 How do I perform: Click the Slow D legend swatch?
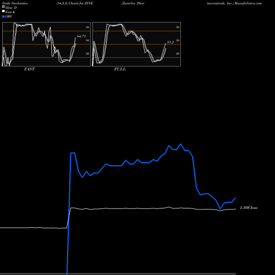3,7
